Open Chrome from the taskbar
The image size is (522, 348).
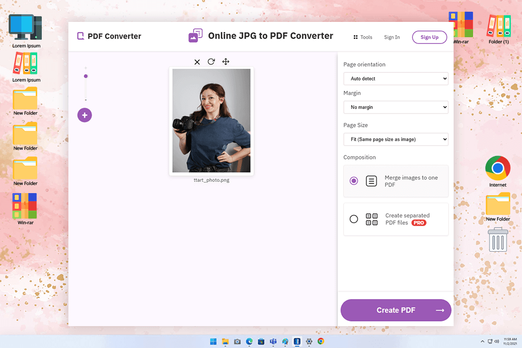321,341
